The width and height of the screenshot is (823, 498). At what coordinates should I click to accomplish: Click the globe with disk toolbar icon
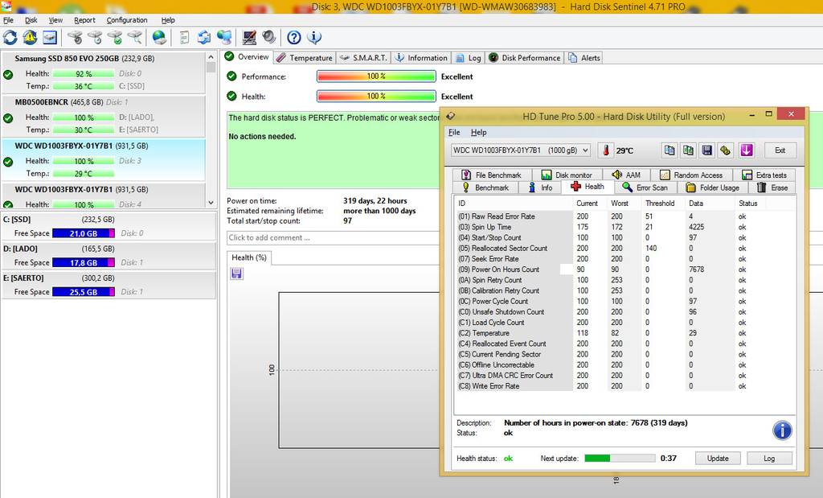(159, 37)
